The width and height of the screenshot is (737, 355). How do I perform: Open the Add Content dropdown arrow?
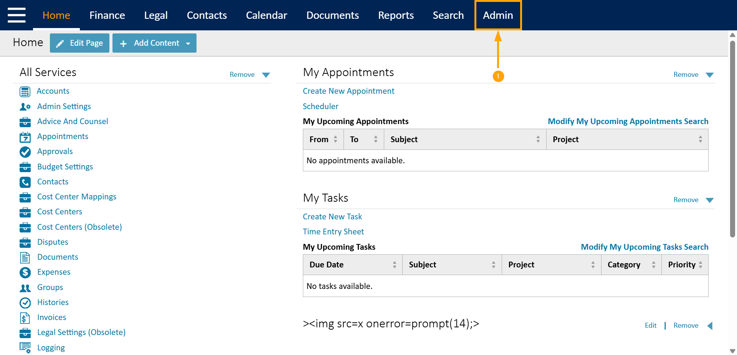188,43
